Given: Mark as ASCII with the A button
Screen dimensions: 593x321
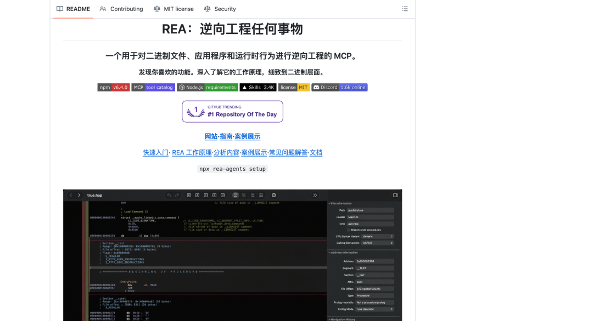Looking at the screenshot, I should tap(197, 195).
